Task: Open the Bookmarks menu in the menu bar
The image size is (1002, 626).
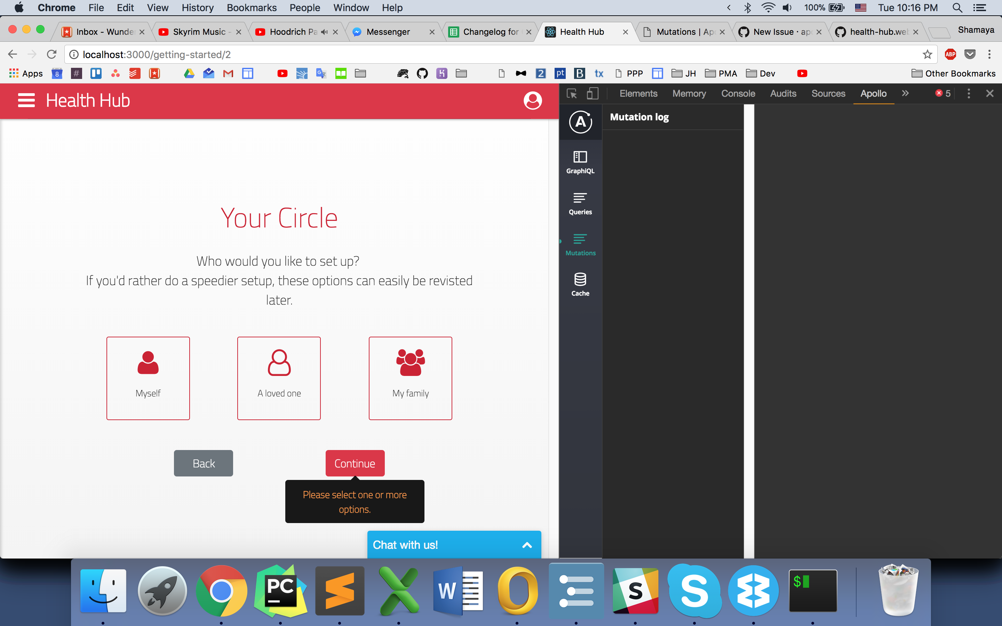Action: pyautogui.click(x=251, y=8)
